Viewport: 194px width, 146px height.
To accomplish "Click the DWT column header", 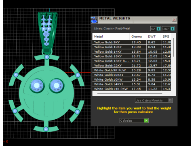I will click(154, 36).
